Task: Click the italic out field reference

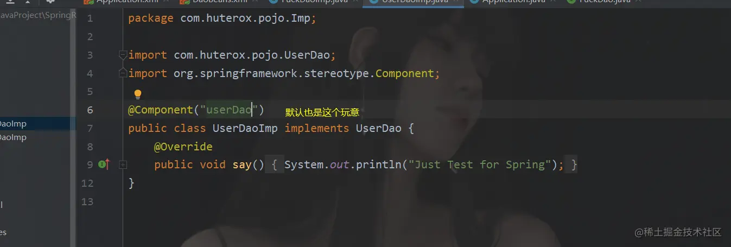Action: click(340, 164)
